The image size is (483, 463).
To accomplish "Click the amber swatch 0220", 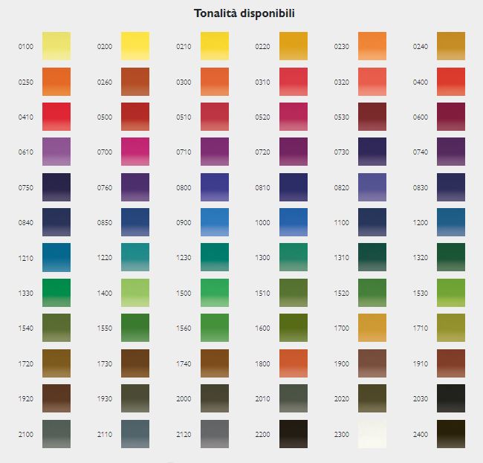I will pos(294,46).
